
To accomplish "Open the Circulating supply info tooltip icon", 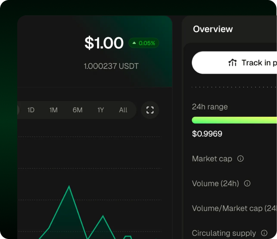I will (264, 233).
